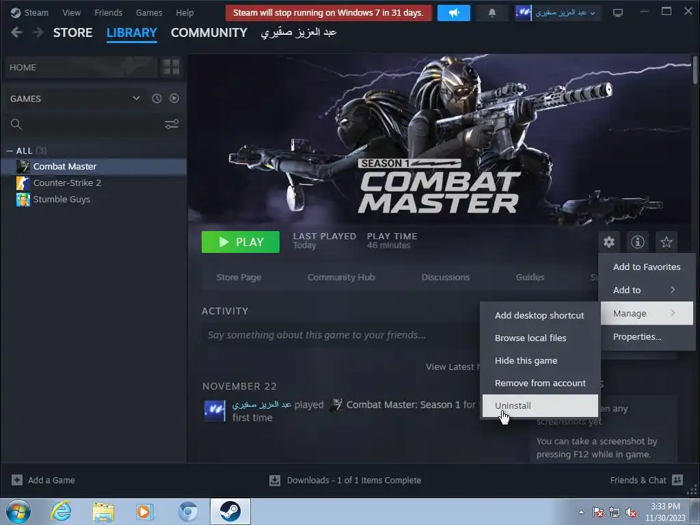The image size is (700, 525).
Task: Choose Hide this game
Action: coord(540,360)
